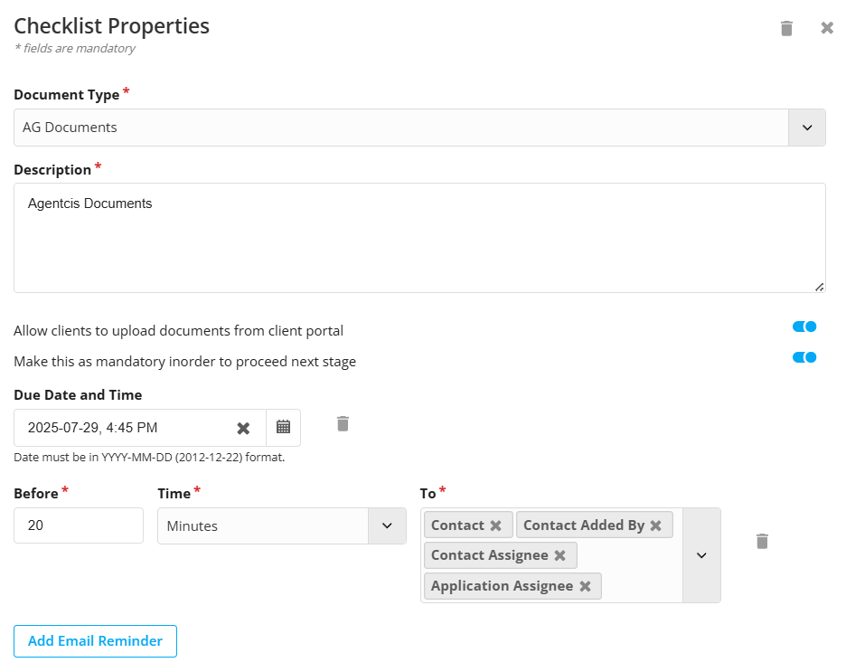Toggle allow clients to upload documents
The image size is (846, 672).
[804, 327]
